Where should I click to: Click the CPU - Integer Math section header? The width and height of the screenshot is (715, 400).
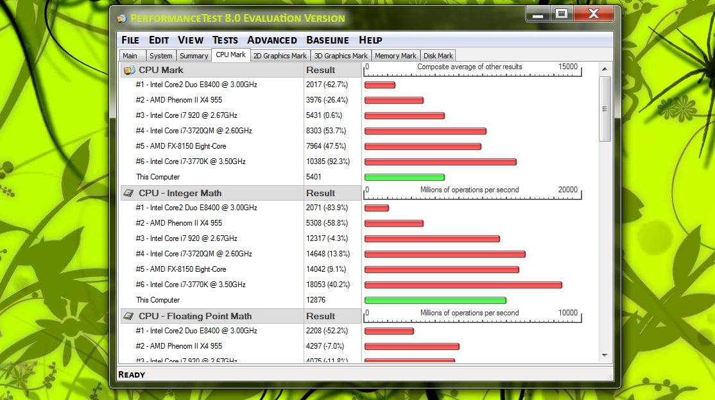coord(212,193)
